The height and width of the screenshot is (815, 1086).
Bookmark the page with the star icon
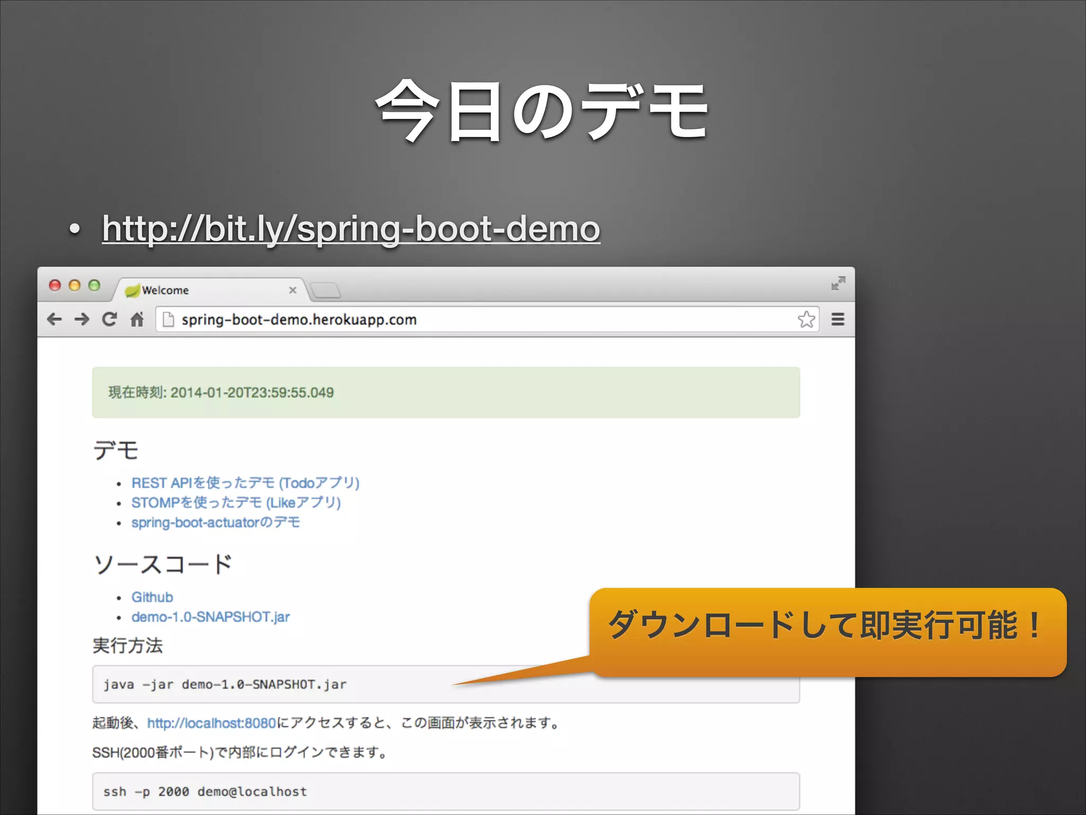(x=806, y=319)
